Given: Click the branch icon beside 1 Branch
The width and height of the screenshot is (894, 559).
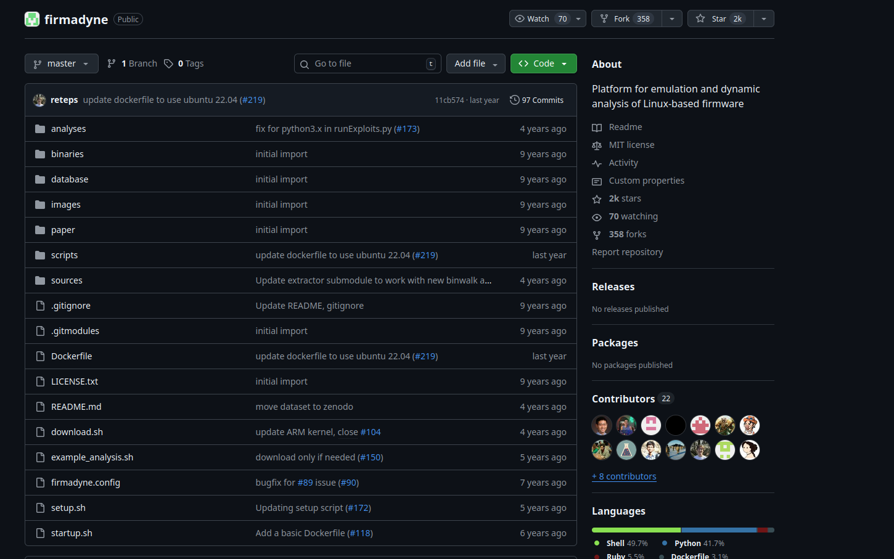Looking at the screenshot, I should (112, 63).
